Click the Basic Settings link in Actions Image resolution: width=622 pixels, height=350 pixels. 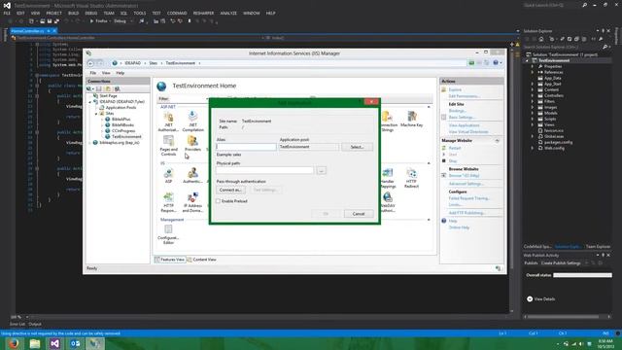coord(463,118)
